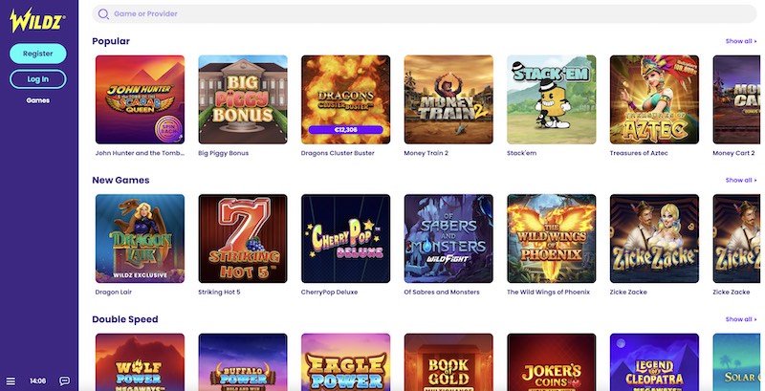765x391 pixels.
Task: Open the Dragon Lair title link
Action: 113,292
